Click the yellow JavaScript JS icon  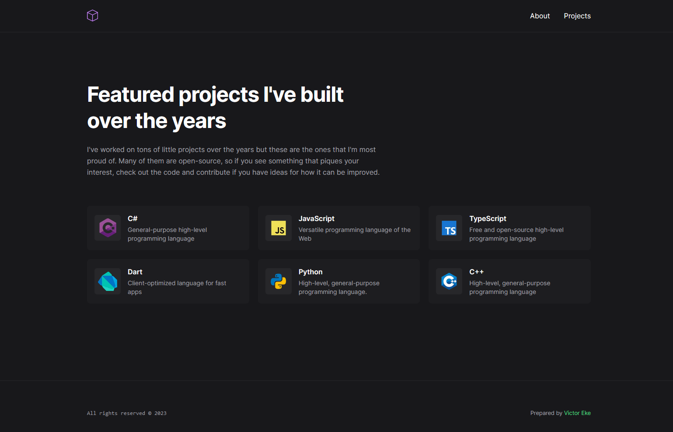(x=279, y=228)
